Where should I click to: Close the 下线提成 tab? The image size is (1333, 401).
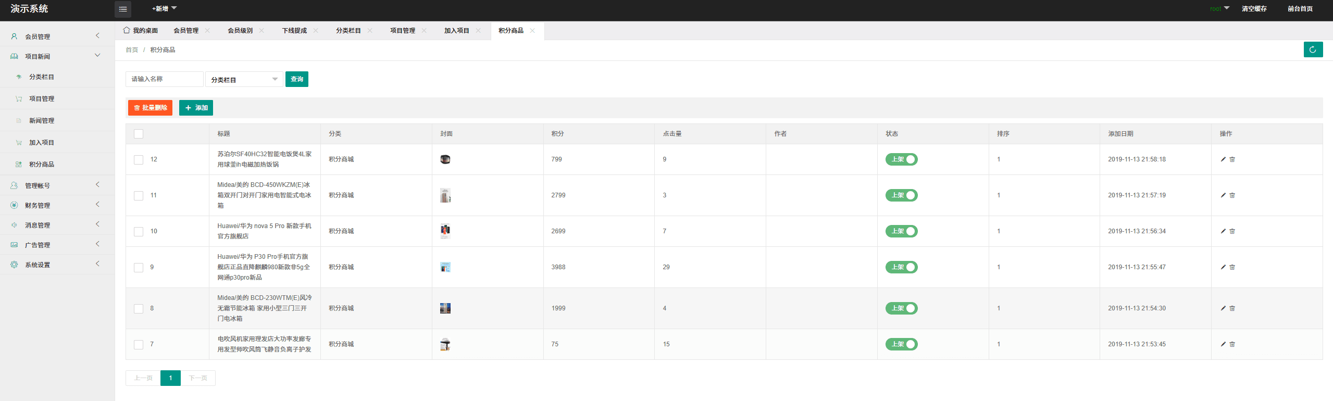(x=316, y=31)
